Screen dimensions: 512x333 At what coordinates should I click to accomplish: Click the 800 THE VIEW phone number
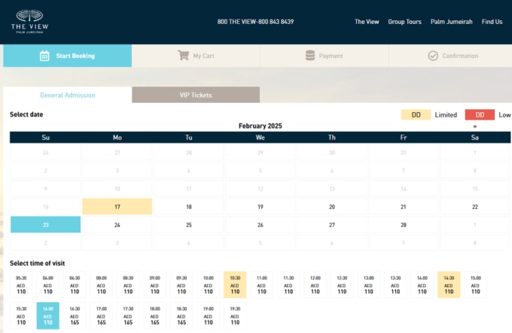pyautogui.click(x=255, y=22)
